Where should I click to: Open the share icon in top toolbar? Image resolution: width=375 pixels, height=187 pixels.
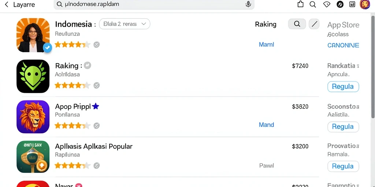tap(300, 4)
